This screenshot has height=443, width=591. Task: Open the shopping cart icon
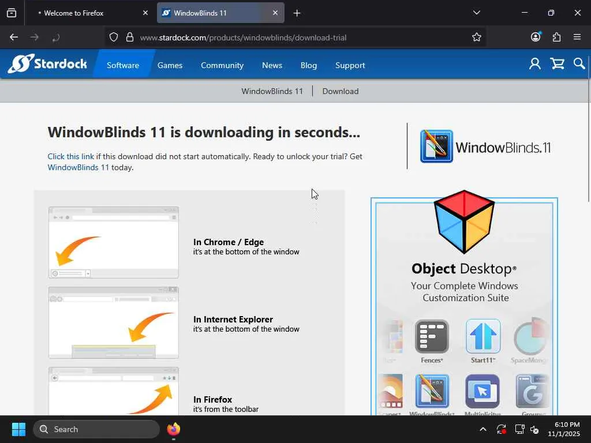coord(557,63)
